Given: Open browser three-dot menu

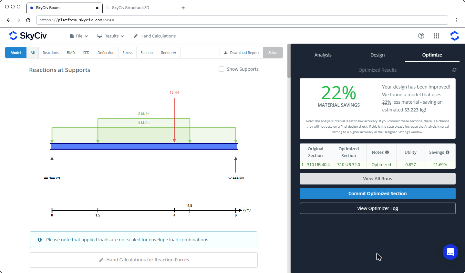Looking at the screenshot, I should [456, 20].
